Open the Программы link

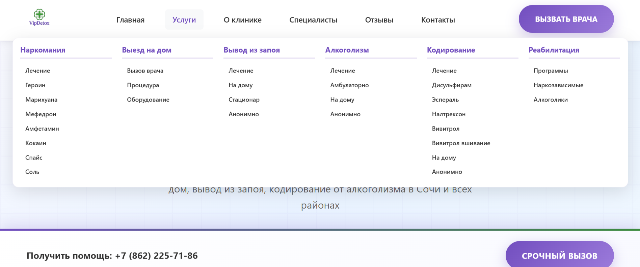tap(551, 71)
